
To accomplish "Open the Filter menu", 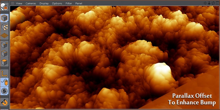I will click(69, 3).
